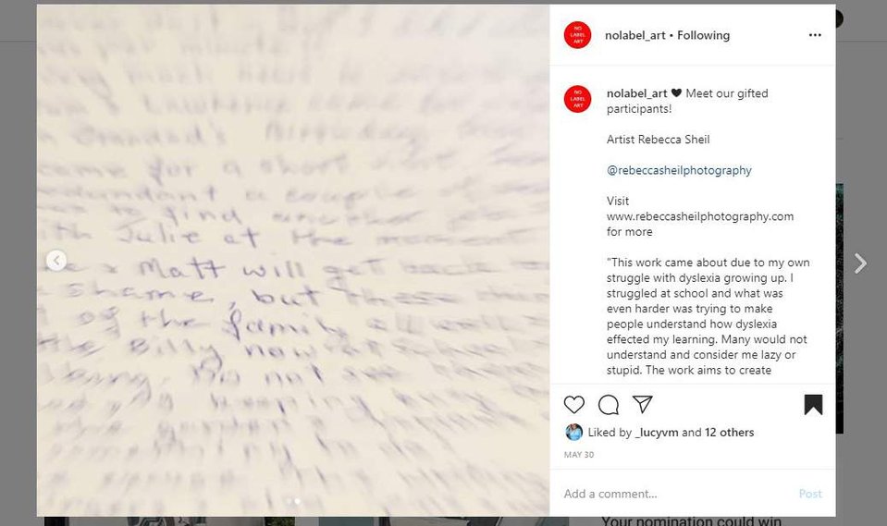Open the small avatar of liker _lucyvm
887x526 pixels.
573,432
